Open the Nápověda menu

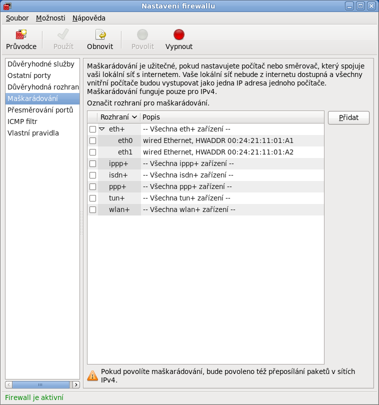(89, 18)
